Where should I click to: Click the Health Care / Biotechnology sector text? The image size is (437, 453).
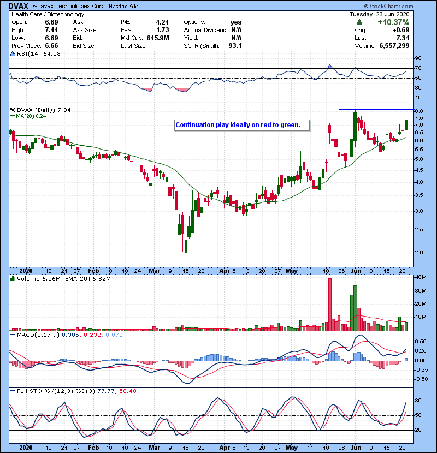click(48, 14)
